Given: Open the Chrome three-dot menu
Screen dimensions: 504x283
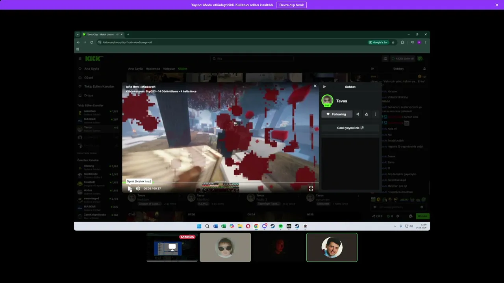Looking at the screenshot, I should 426,42.
